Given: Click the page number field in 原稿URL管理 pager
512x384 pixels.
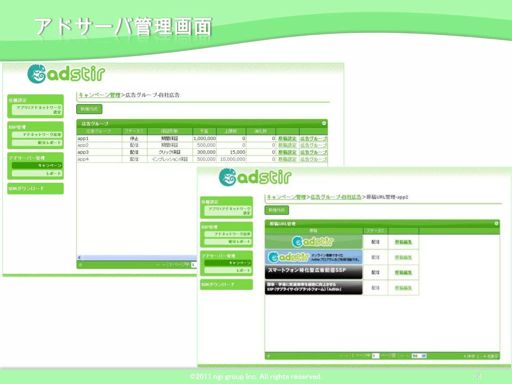Looking at the screenshot, I should click(375, 356).
